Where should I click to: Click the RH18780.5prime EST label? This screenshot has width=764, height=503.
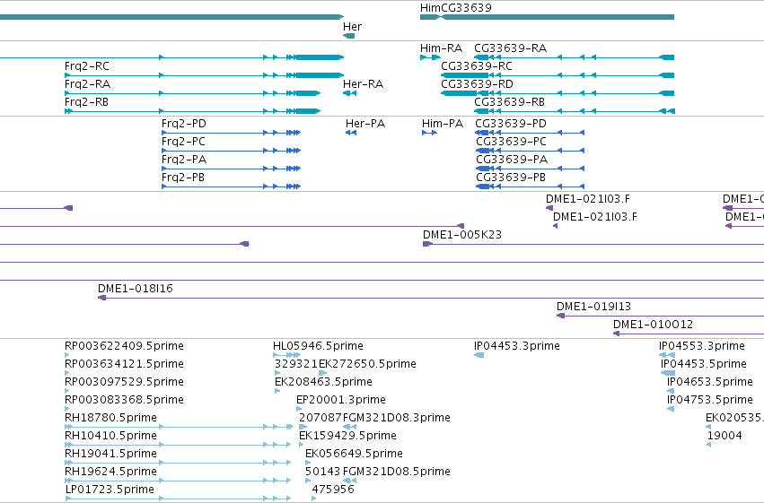[x=110, y=418]
